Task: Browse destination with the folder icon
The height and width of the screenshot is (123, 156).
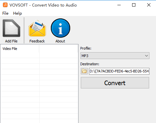Action: pyautogui.click(x=84, y=71)
